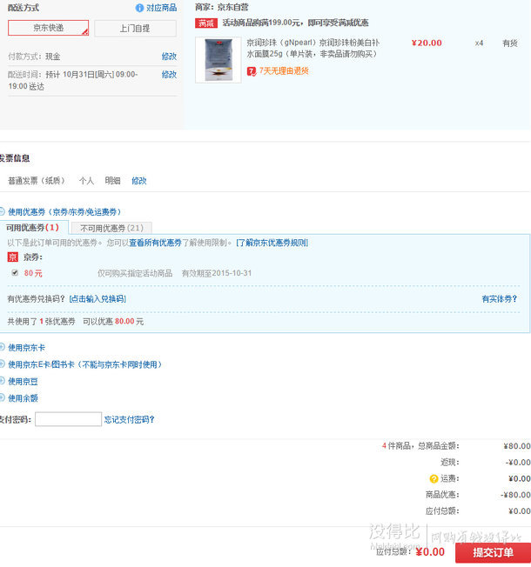Modify payment method 付款方式
Image resolution: width=531 pixels, height=567 pixels.
169,57
